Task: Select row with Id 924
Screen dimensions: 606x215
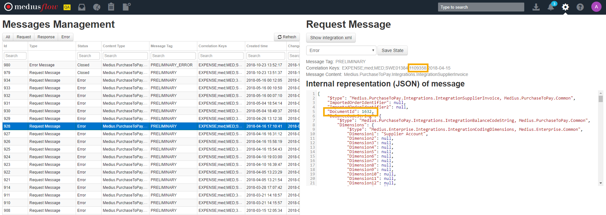Action: point(151,157)
